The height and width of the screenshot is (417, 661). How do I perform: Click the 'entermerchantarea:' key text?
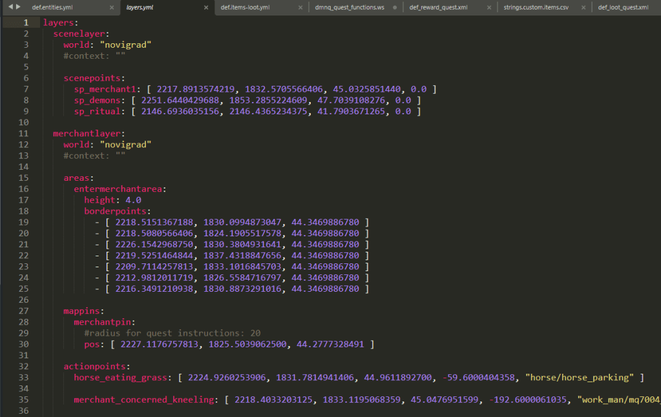pos(120,189)
